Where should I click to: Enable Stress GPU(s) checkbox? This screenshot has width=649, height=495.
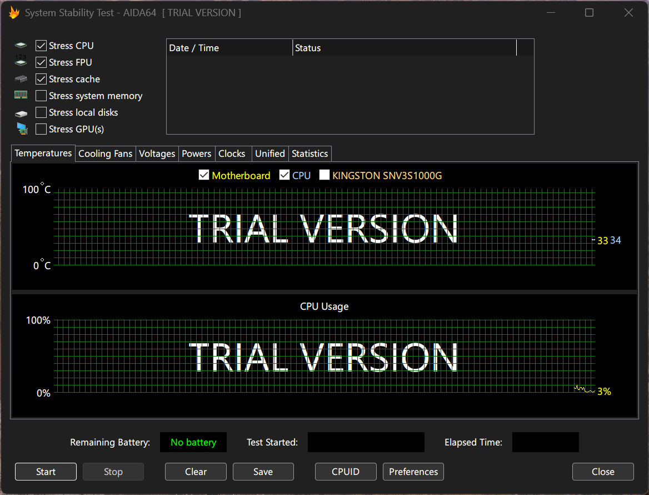point(41,129)
